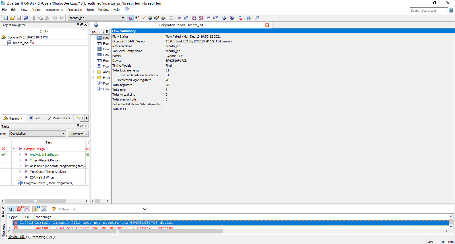Open the Assignments menu
Image resolution: width=455 pixels, height=244 pixels.
54,10
